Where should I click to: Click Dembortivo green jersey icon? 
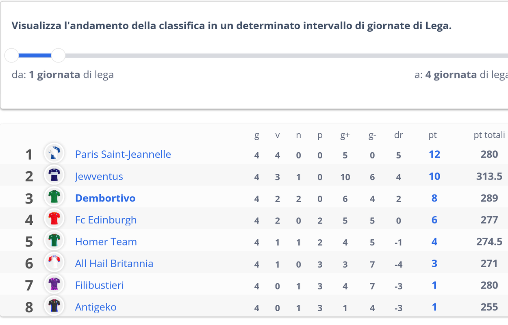tap(54, 197)
